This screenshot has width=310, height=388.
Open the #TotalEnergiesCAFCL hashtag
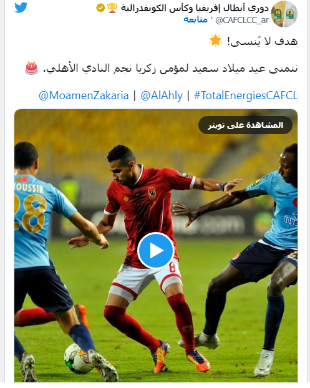click(246, 95)
